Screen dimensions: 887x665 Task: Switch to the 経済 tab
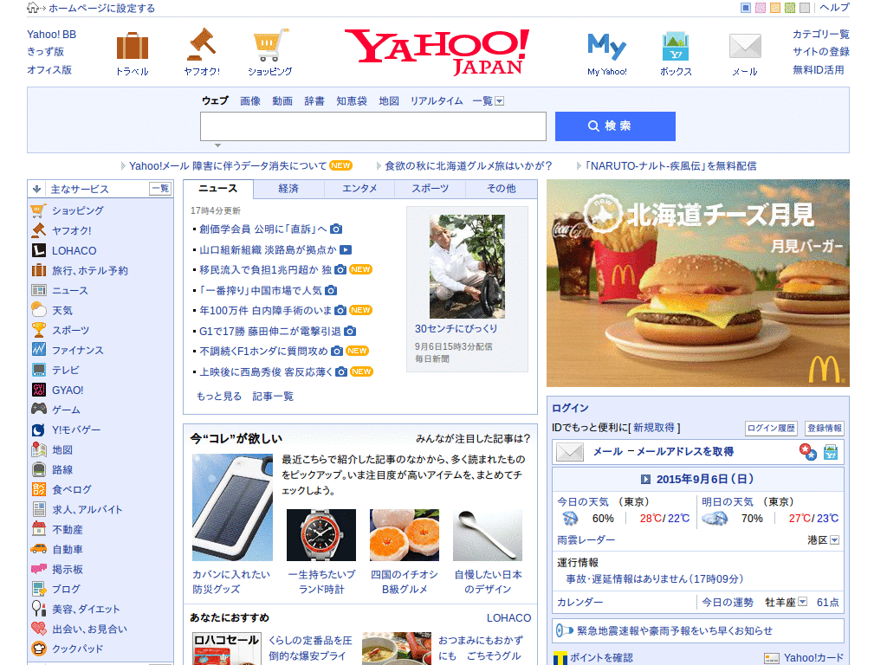coord(288,188)
